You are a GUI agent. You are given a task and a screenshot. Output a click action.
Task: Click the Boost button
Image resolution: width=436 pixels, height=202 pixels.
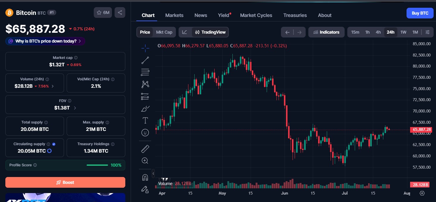[65, 182]
